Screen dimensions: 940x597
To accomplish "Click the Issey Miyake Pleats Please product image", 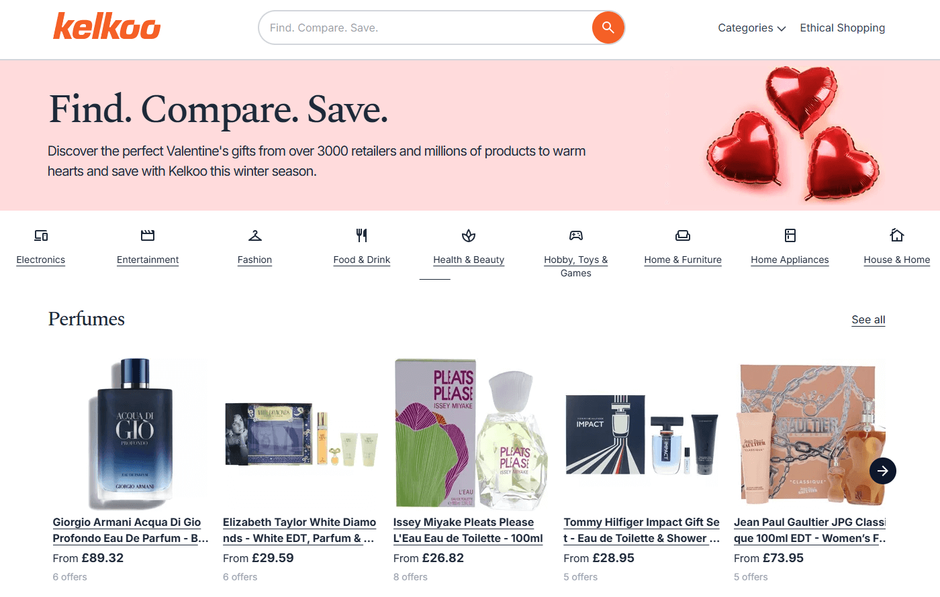I will 470,433.
